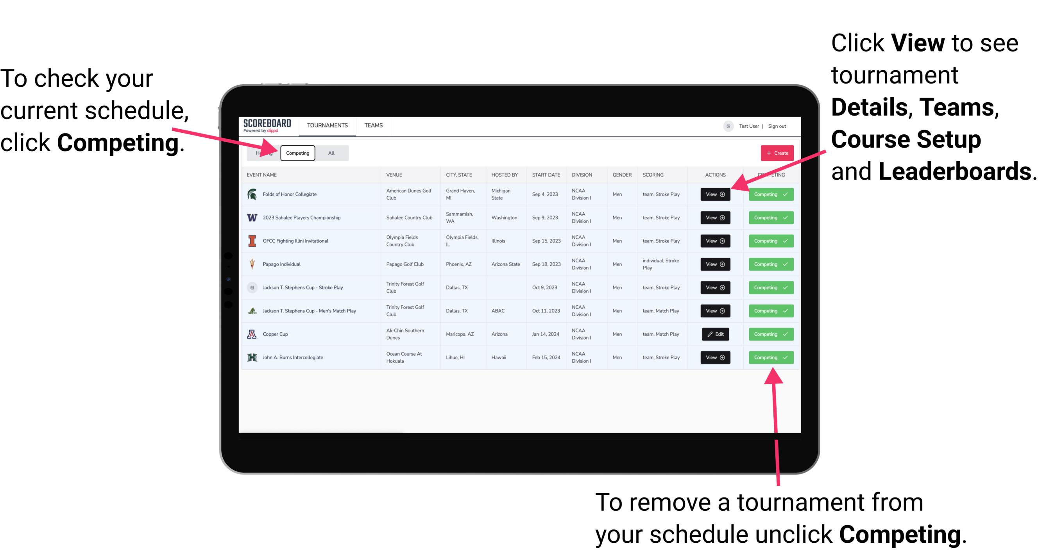The image size is (1038, 558).
Task: Click the Home tab navigation item
Action: pos(263,153)
